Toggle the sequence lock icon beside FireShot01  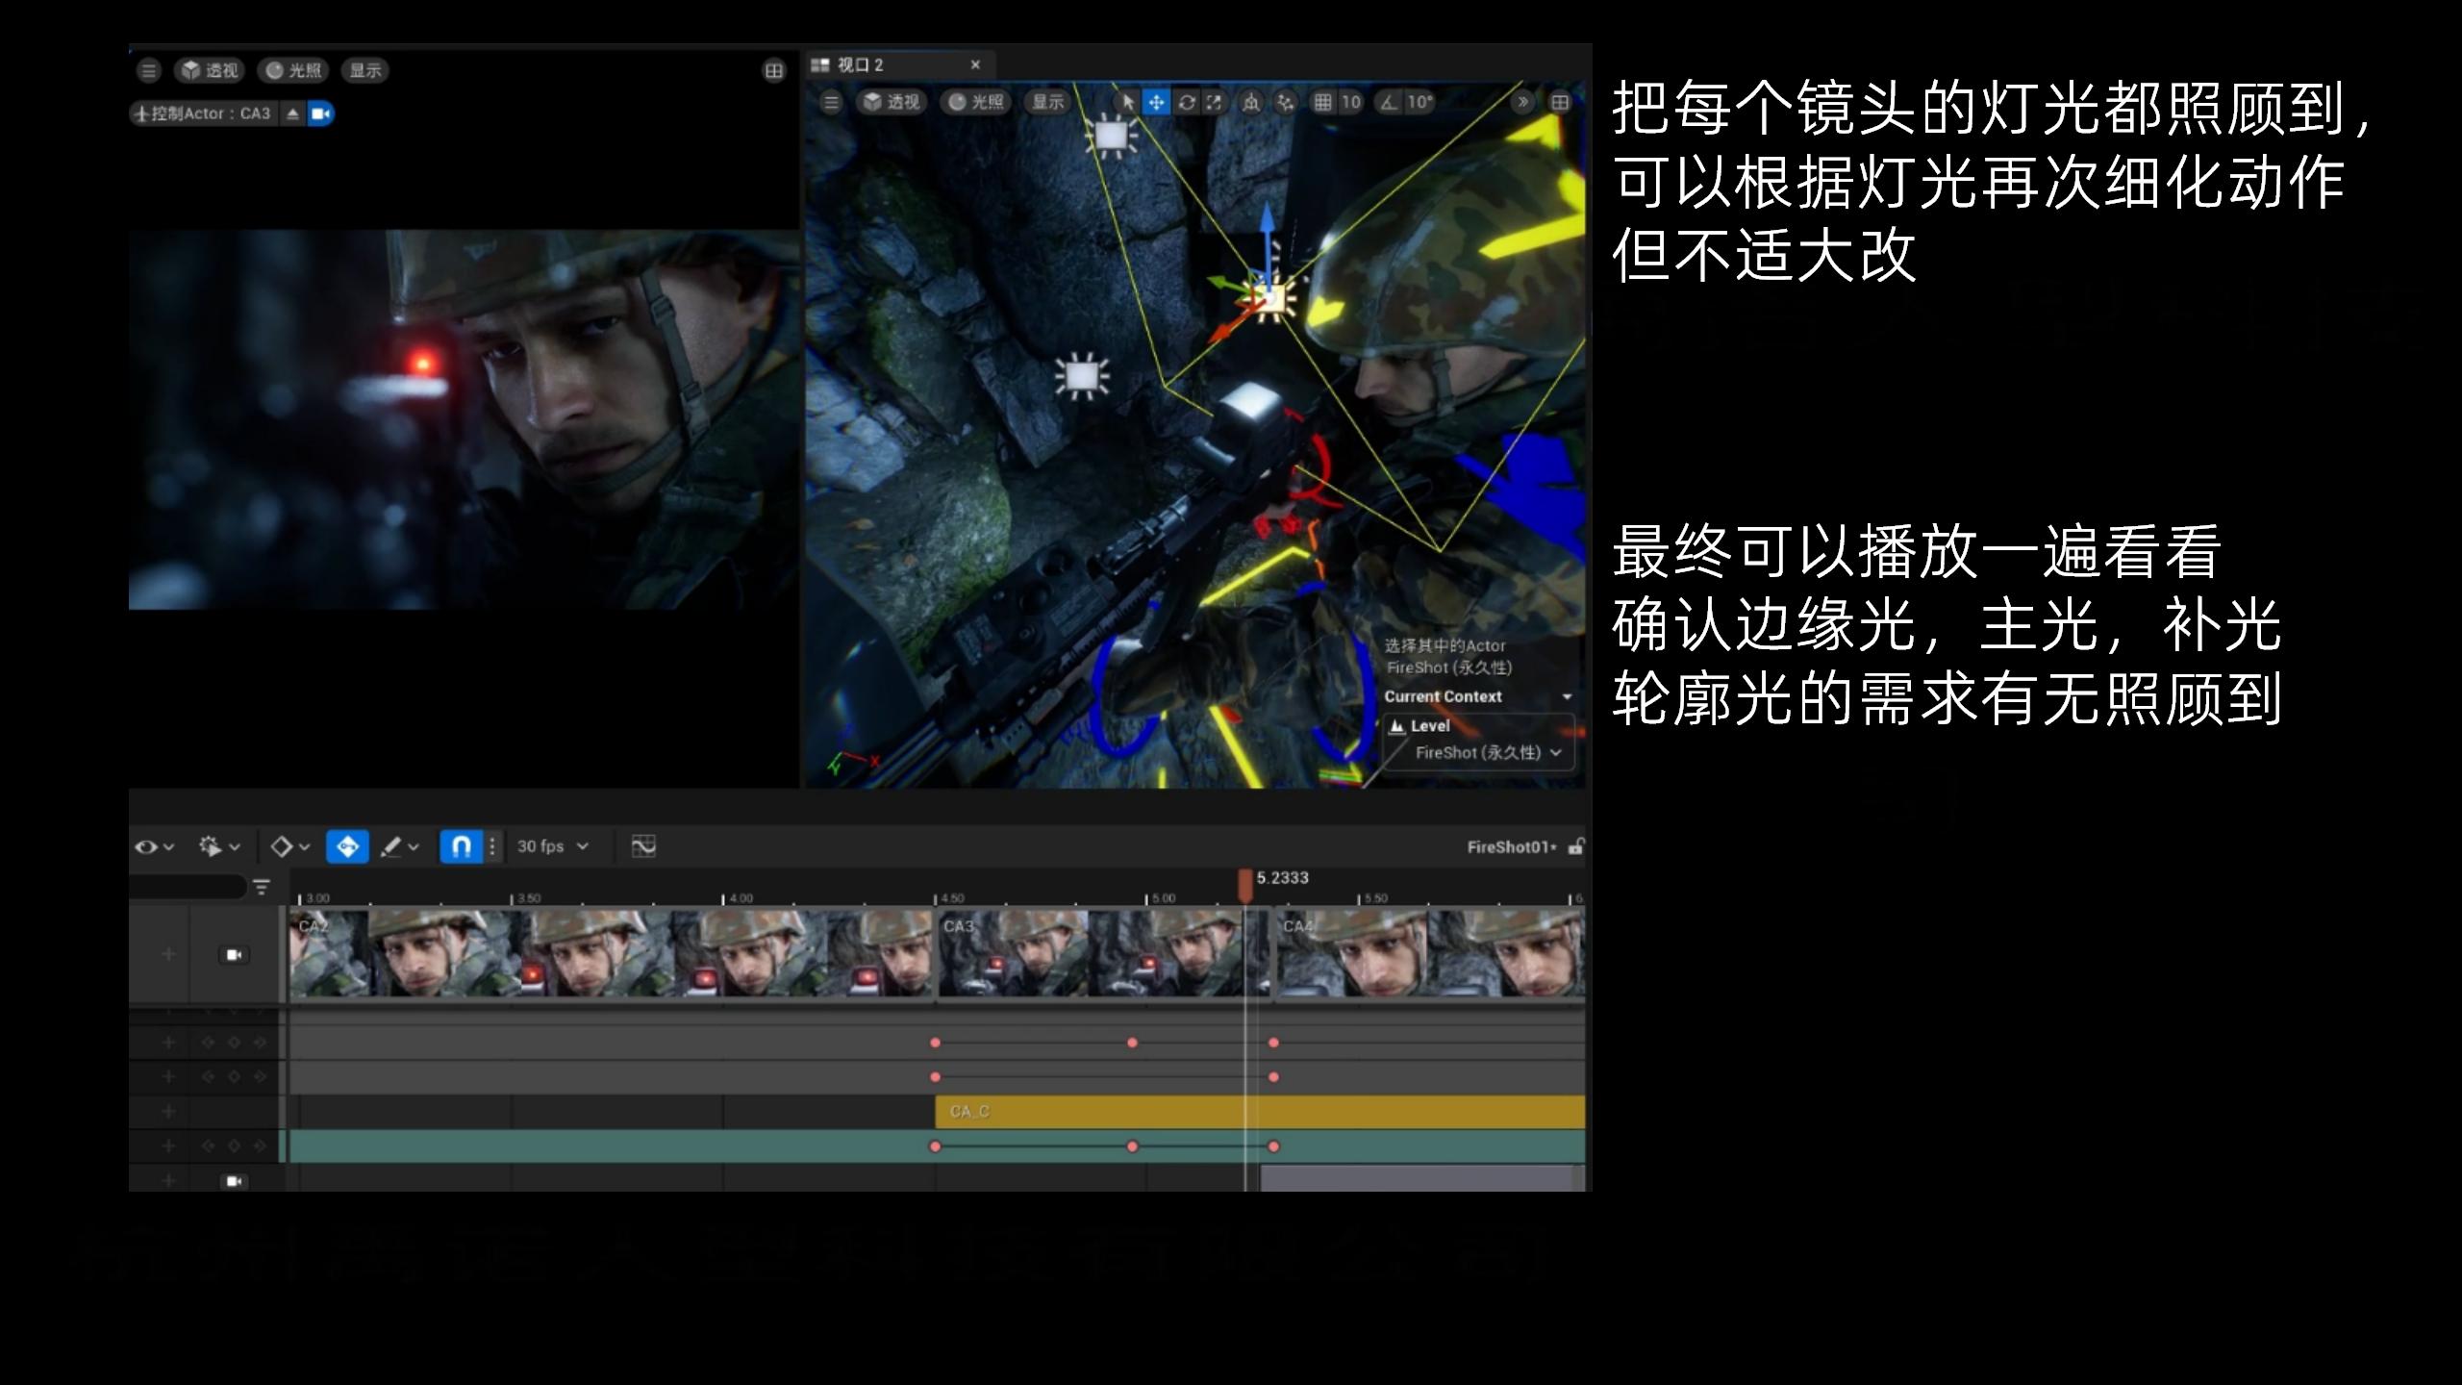pyautogui.click(x=1575, y=847)
